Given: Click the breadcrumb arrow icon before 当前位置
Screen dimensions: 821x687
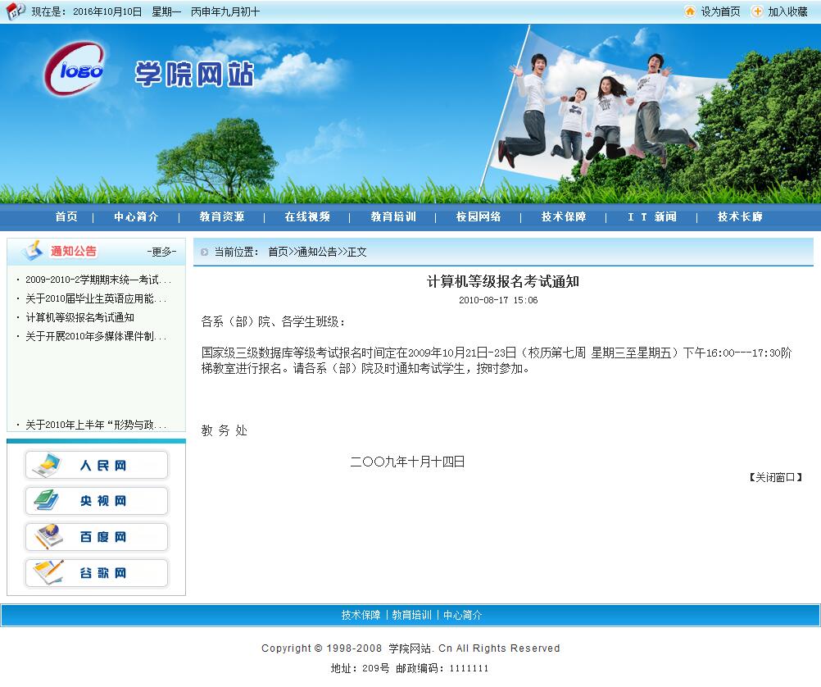Looking at the screenshot, I should [204, 252].
